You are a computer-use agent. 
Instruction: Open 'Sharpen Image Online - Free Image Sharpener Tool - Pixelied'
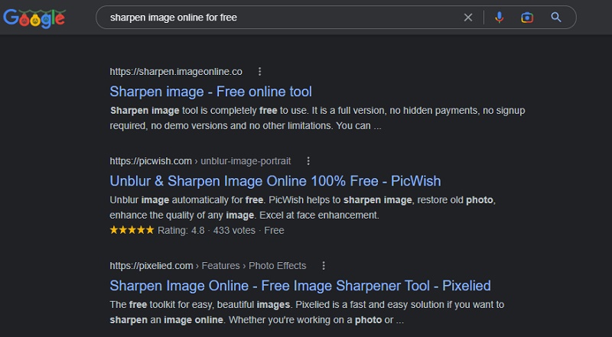click(x=300, y=286)
